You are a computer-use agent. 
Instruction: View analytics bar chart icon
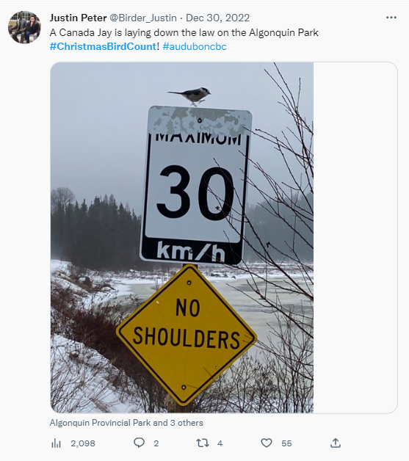pyautogui.click(x=56, y=443)
